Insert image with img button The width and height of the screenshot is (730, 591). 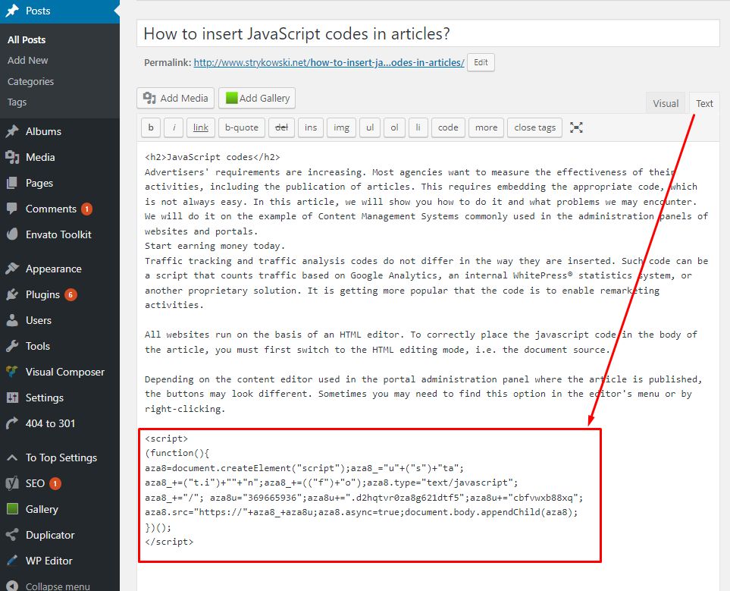coord(341,127)
